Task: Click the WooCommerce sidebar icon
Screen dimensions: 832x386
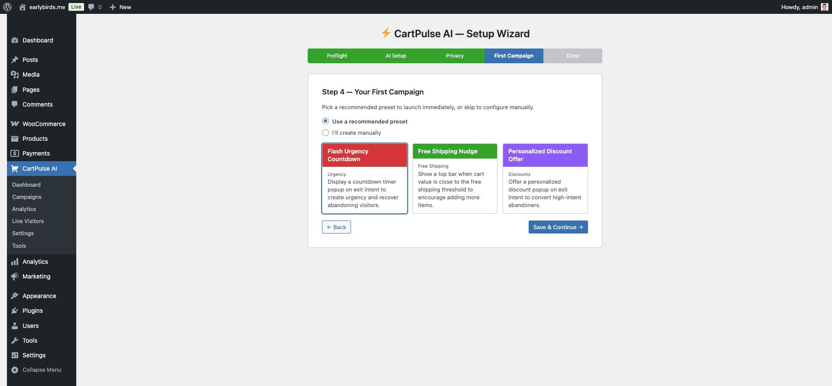Action: pos(15,124)
